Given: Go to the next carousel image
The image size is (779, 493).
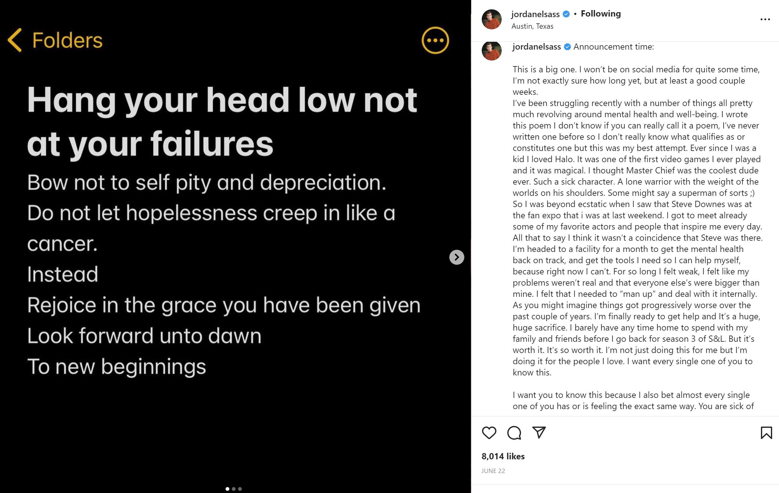Looking at the screenshot, I should [x=456, y=257].
